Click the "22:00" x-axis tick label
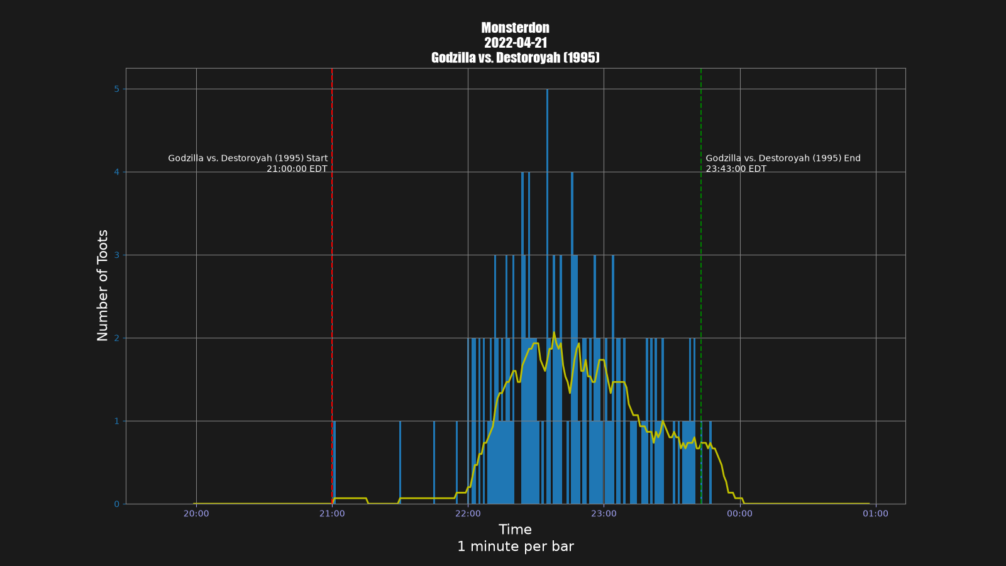Screen dimensions: 1006x566 [x=468, y=514]
